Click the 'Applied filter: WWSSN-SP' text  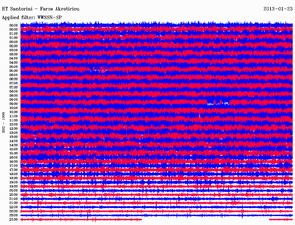[32, 18]
